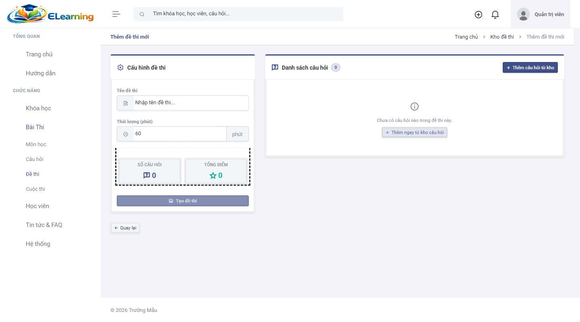
Task: Click the clock icon in Thời lượng field
Action: [125, 134]
